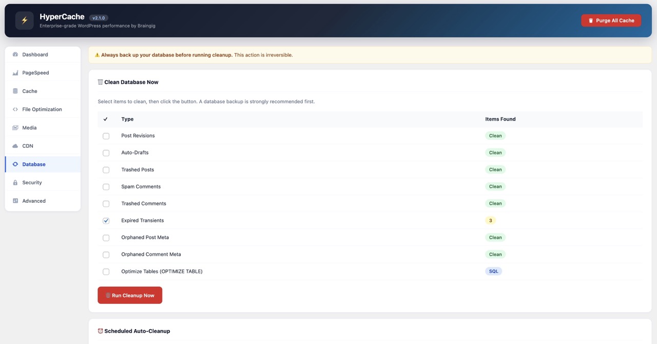The image size is (657, 344).
Task: Click the Clean badge for Orphaned Post Meta
Action: [x=495, y=238]
